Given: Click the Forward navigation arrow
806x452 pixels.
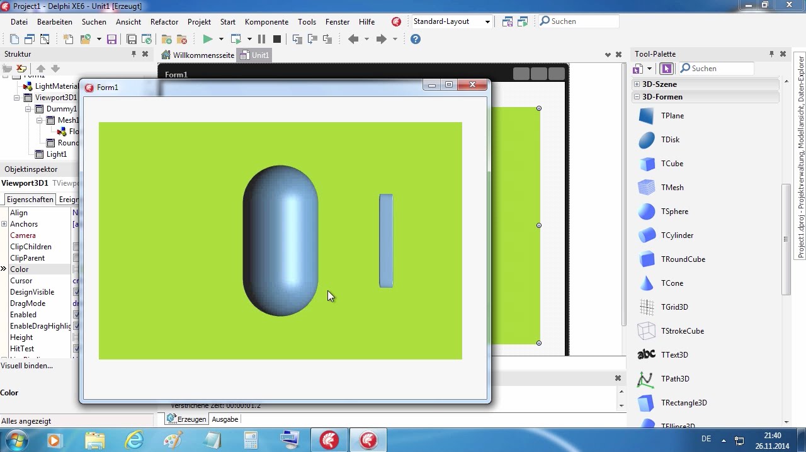Looking at the screenshot, I should (381, 39).
